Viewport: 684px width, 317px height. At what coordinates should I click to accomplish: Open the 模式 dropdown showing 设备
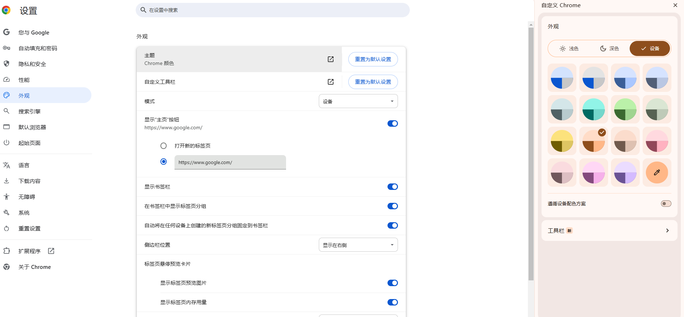358,101
